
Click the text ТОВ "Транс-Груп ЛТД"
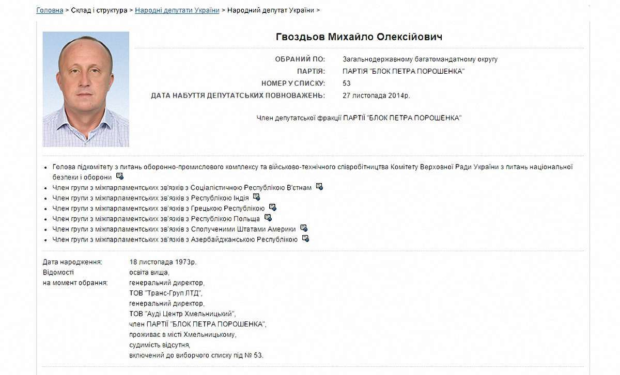(165, 293)
